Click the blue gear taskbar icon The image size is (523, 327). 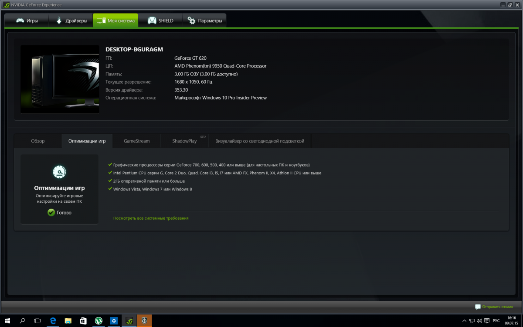point(114,320)
